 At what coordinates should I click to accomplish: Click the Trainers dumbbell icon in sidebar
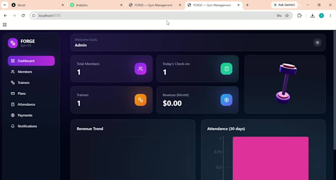click(x=13, y=83)
